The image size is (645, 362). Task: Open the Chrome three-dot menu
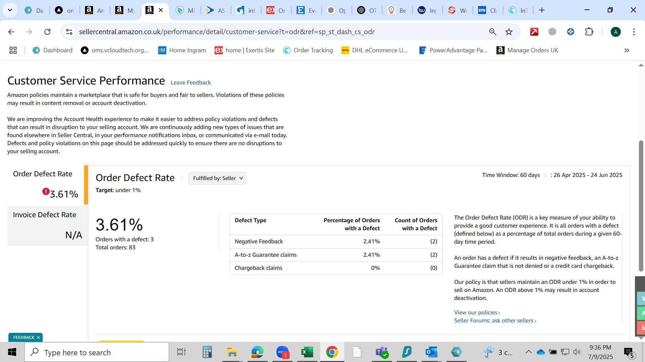[634, 32]
